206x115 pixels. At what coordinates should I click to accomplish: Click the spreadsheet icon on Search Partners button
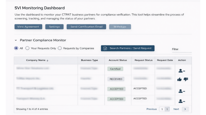click(105, 48)
